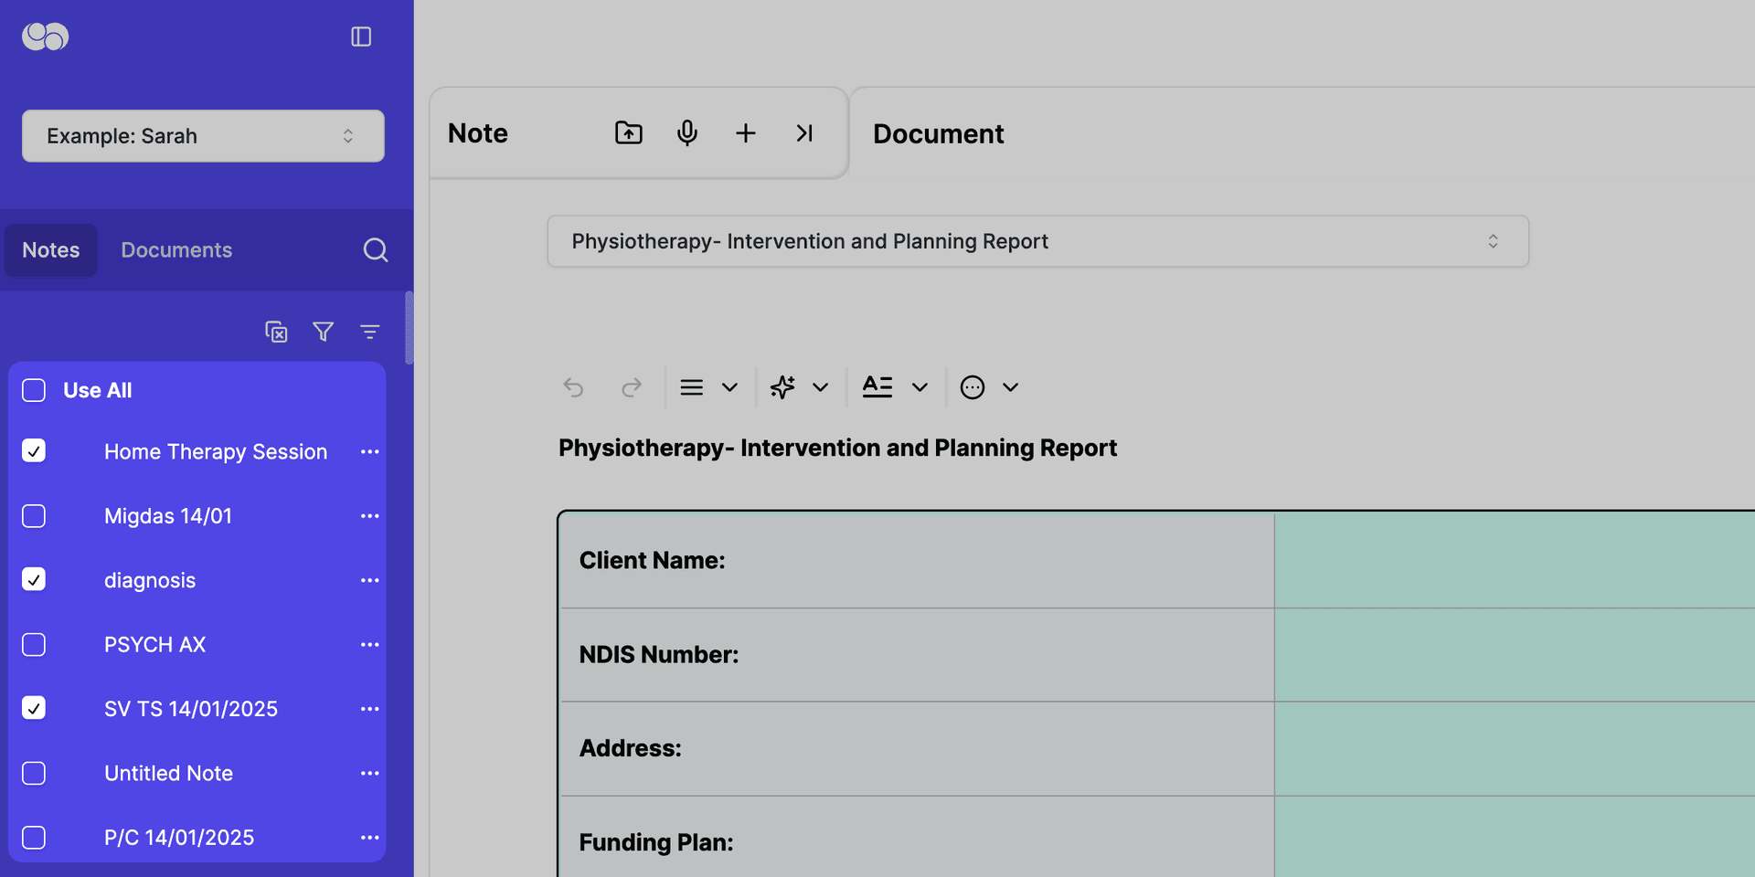
Task: Start recording with the microphone icon
Action: point(687,132)
